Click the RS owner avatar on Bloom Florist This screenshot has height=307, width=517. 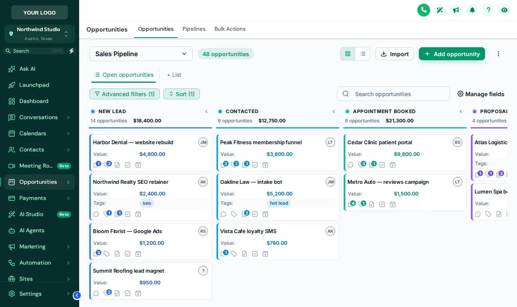(203, 231)
